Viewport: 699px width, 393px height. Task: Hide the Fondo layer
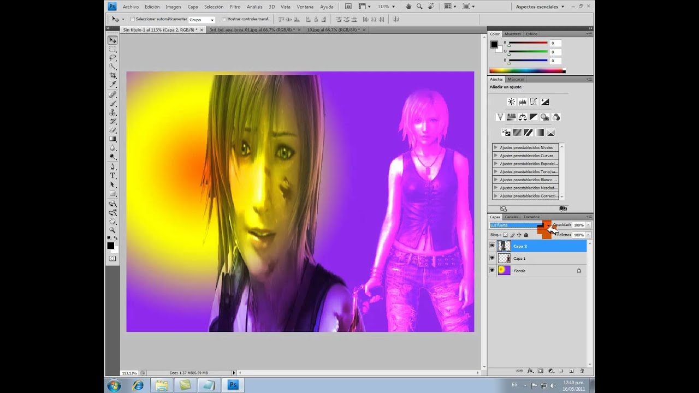pyautogui.click(x=492, y=270)
